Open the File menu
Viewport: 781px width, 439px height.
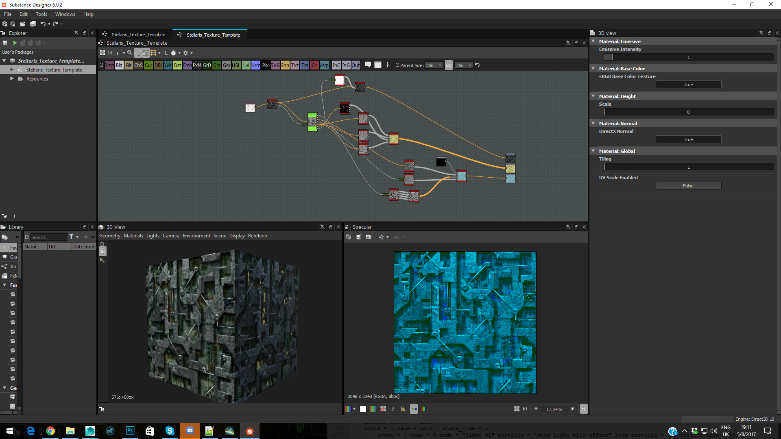click(8, 14)
